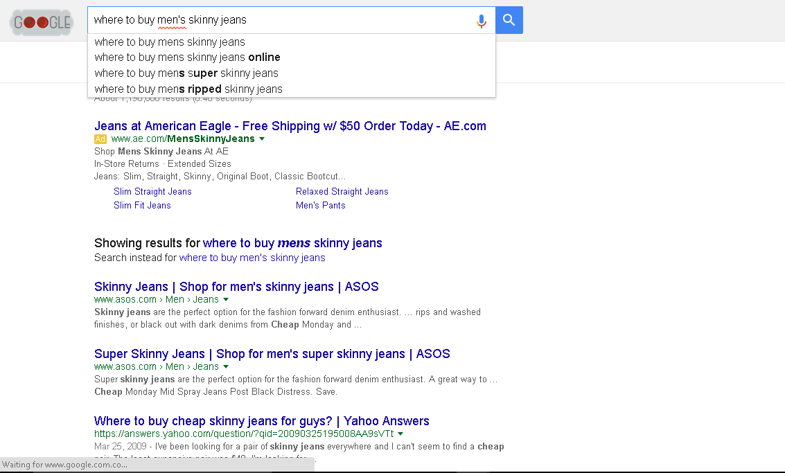The width and height of the screenshot is (785, 473).
Task: Click the Yahoo Answers green URL text
Action: tap(244, 434)
